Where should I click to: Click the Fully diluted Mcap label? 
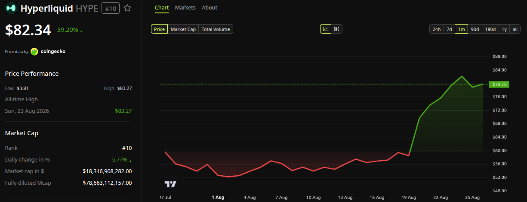(x=28, y=183)
